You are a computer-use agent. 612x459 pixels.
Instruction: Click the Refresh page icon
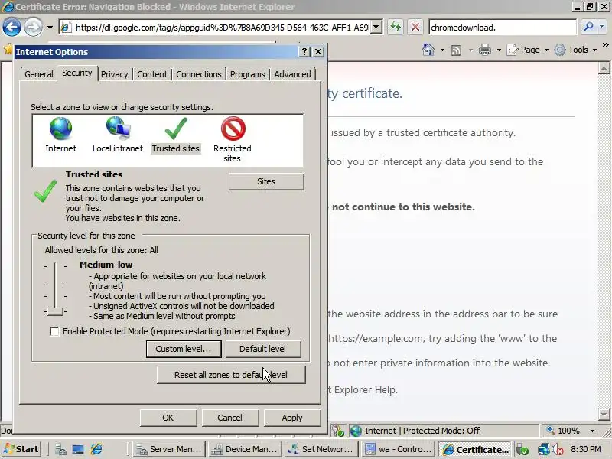[396, 28]
